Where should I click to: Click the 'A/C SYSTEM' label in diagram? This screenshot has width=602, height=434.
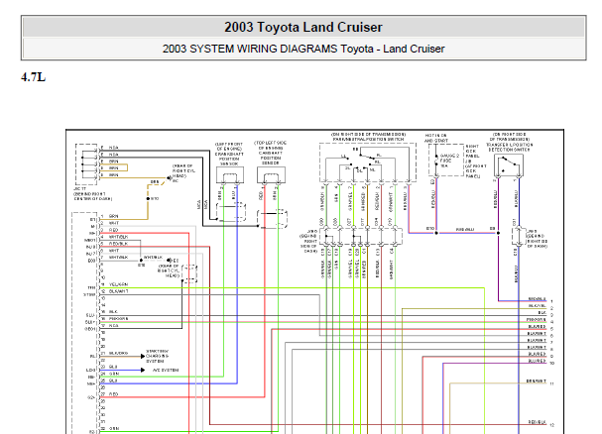pos(166,370)
